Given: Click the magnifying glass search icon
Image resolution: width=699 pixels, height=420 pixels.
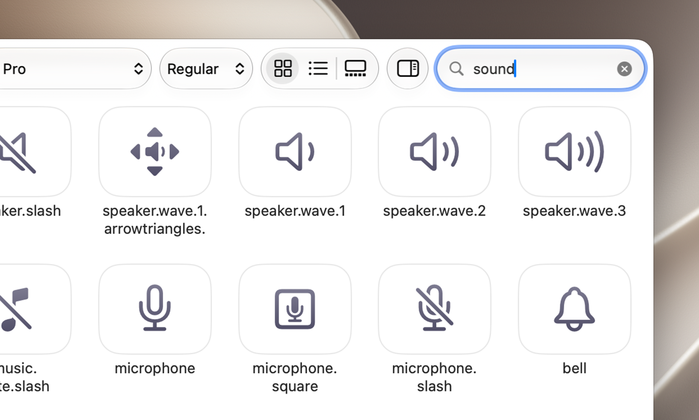Looking at the screenshot, I should click(x=456, y=69).
